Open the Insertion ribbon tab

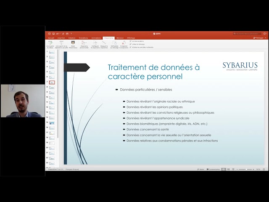pos(61,38)
